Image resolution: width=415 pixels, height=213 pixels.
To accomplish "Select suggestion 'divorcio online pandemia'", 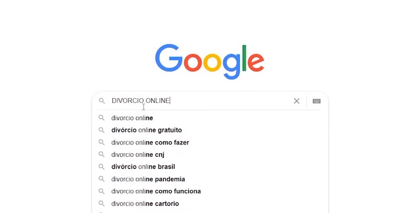I will [x=210, y=179].
